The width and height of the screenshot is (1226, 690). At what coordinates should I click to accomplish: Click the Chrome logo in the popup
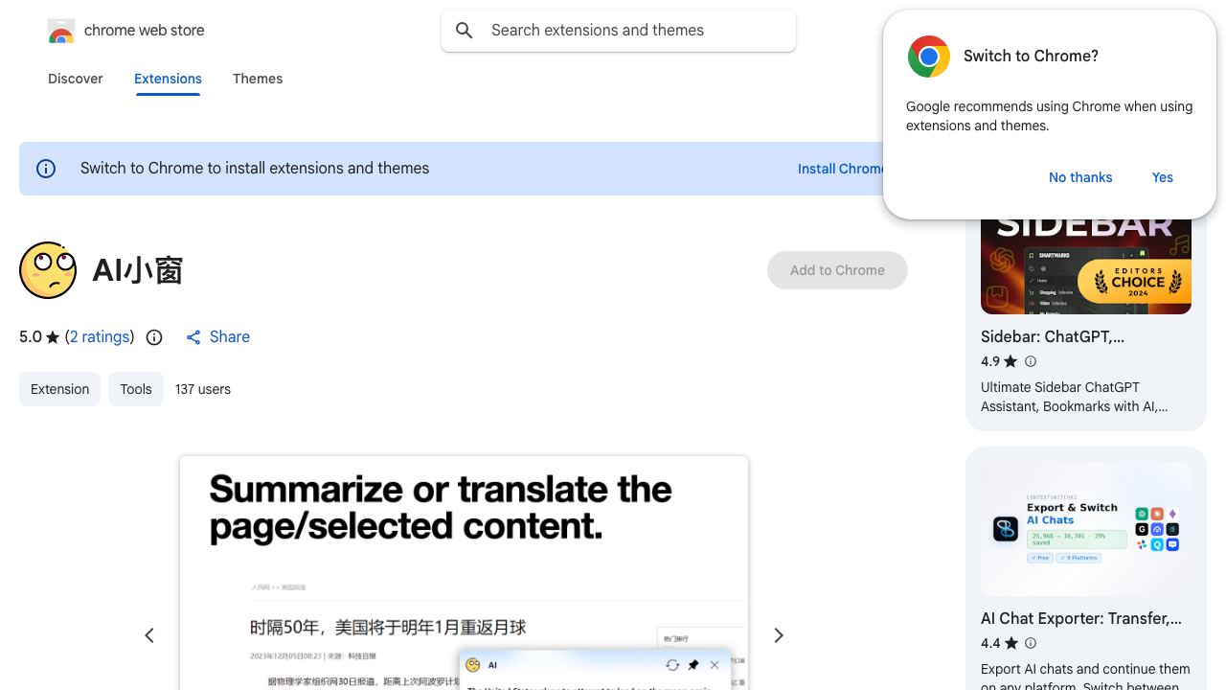[929, 57]
